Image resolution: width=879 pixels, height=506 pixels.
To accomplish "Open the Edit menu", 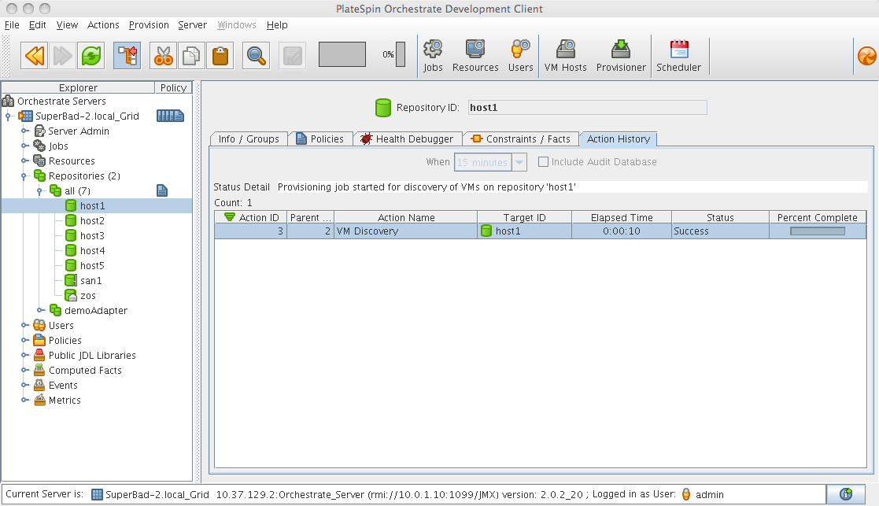I will (38, 25).
